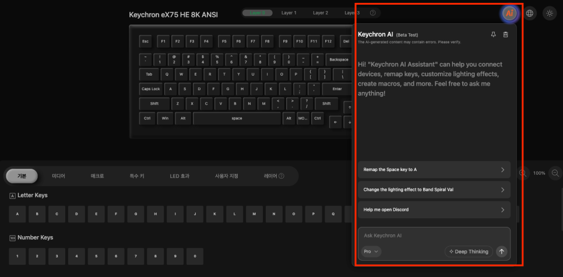Click the Ask Keychron AI input field
Screen dimensions: 563x277
434,236
